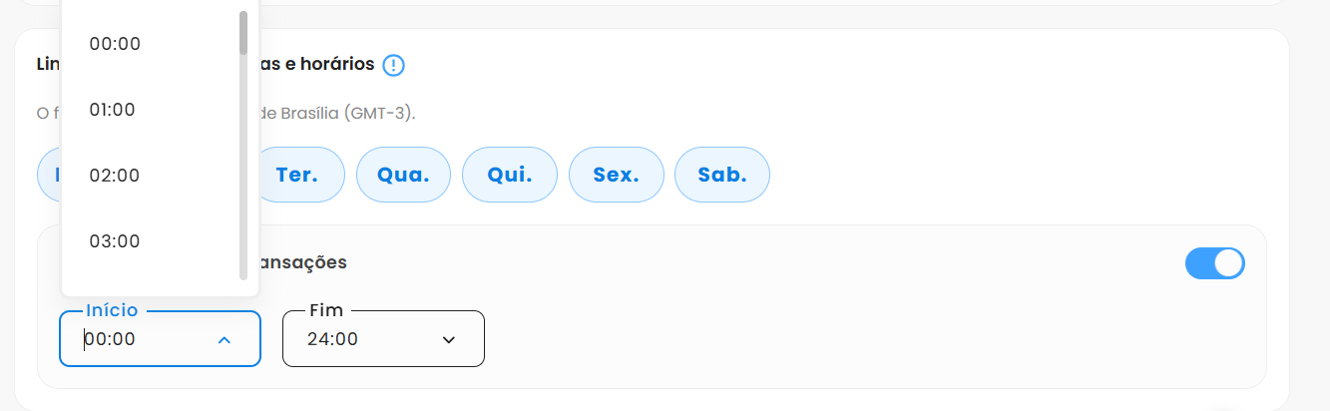The width and height of the screenshot is (1330, 411).
Task: Click the "e horários" section heading text
Action: click(317, 65)
